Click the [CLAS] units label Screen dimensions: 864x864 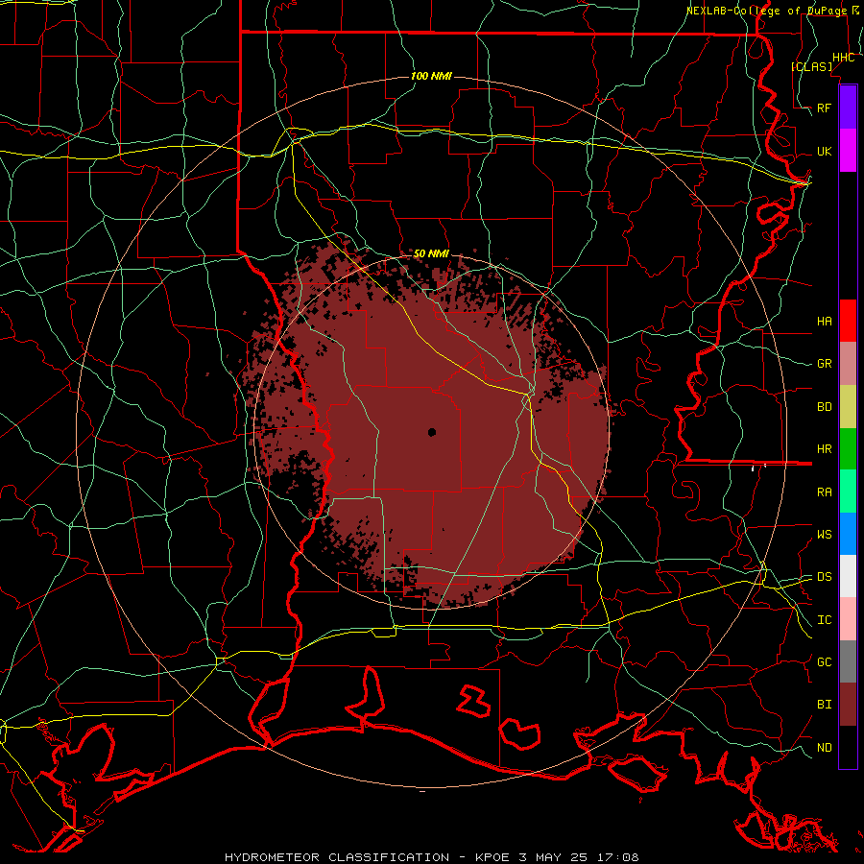[811, 66]
